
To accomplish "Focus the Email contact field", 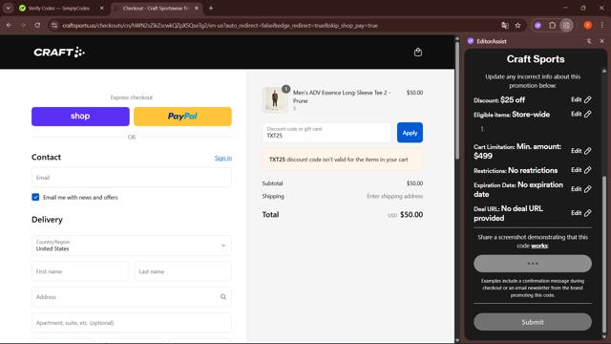I will point(132,178).
